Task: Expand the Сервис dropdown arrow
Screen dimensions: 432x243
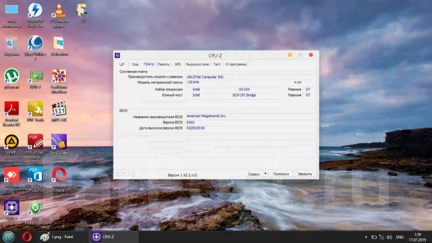Action: click(x=265, y=174)
